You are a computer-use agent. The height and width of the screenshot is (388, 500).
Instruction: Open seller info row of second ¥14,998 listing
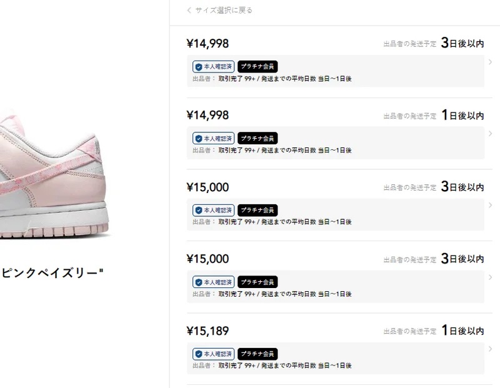(336, 143)
